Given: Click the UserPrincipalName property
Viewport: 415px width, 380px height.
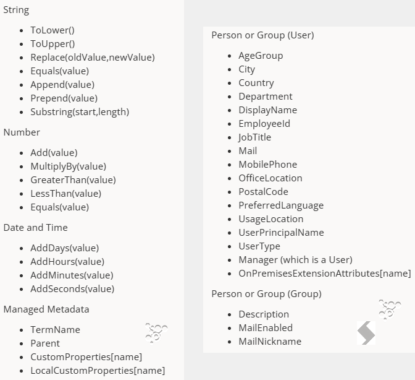Looking at the screenshot, I should pos(282,233).
